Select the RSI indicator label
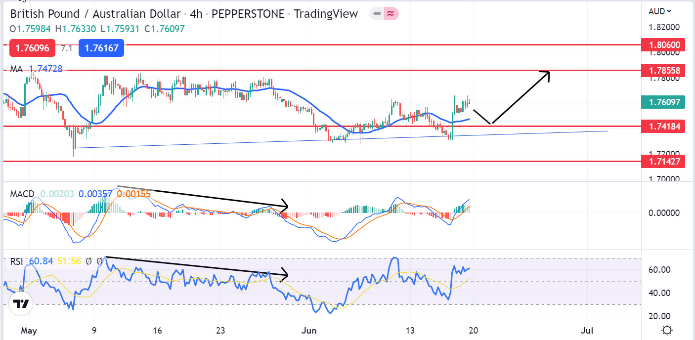This screenshot has height=340, width=695. click(x=17, y=261)
